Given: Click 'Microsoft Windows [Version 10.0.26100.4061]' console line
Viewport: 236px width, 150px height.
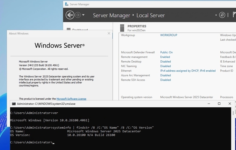Looking at the screenshot, I should 50,120.
